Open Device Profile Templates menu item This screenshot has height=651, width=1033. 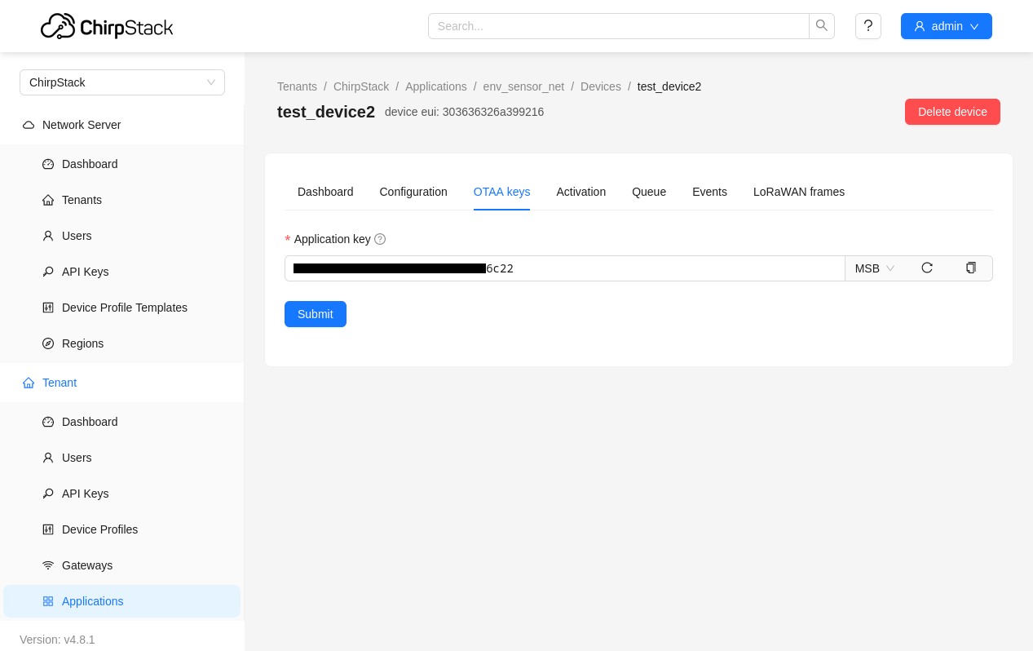[x=122, y=308]
